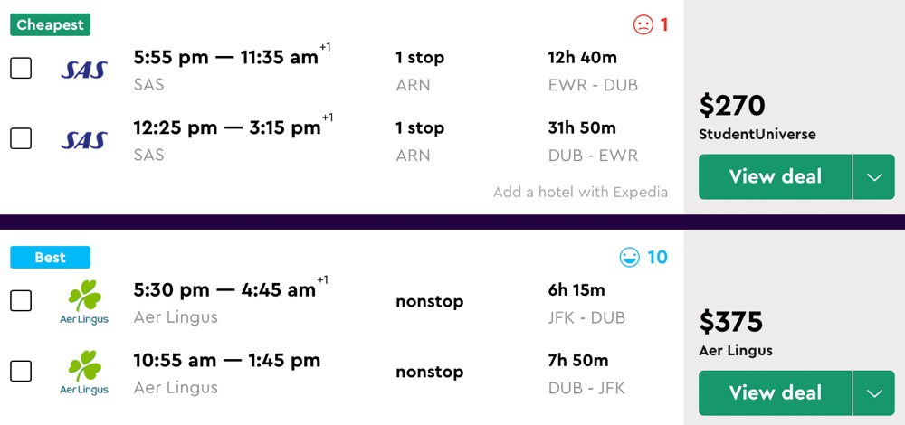The width and height of the screenshot is (905, 425).
Task: Select the checkbox for the Aer Lingus 5:30 pm flight
Action: coord(21,300)
